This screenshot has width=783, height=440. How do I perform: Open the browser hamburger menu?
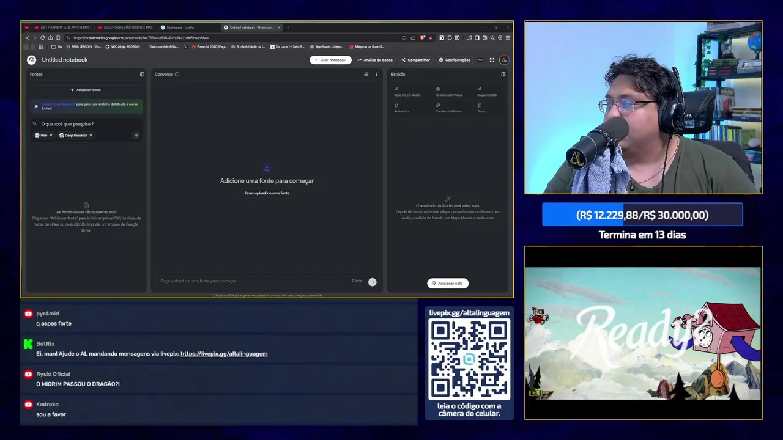(508, 38)
